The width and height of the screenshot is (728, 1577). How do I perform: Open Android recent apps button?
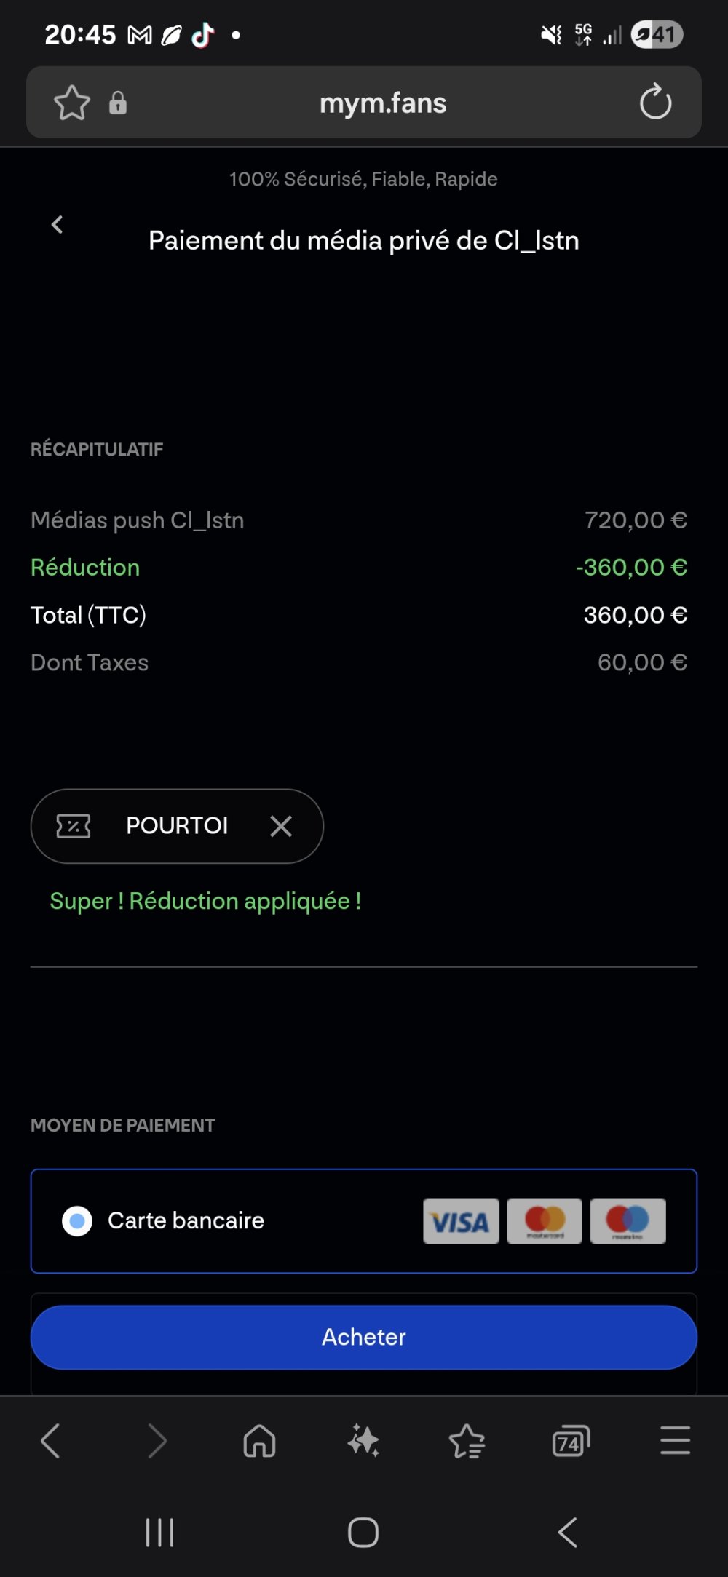pyautogui.click(x=159, y=1532)
